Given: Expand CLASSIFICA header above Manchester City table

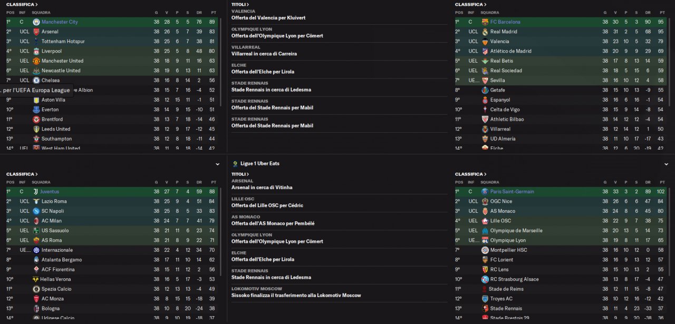Looking at the screenshot, I should pyautogui.click(x=22, y=4).
